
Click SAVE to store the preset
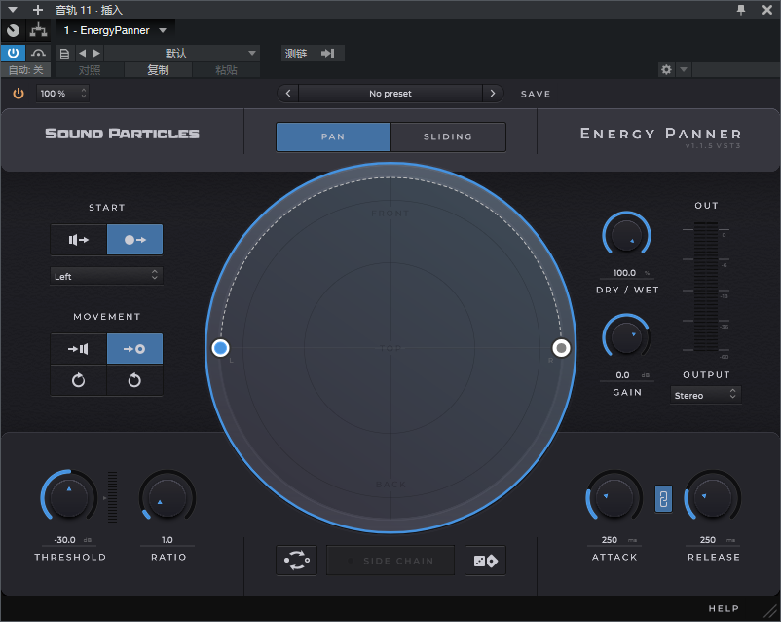click(536, 94)
